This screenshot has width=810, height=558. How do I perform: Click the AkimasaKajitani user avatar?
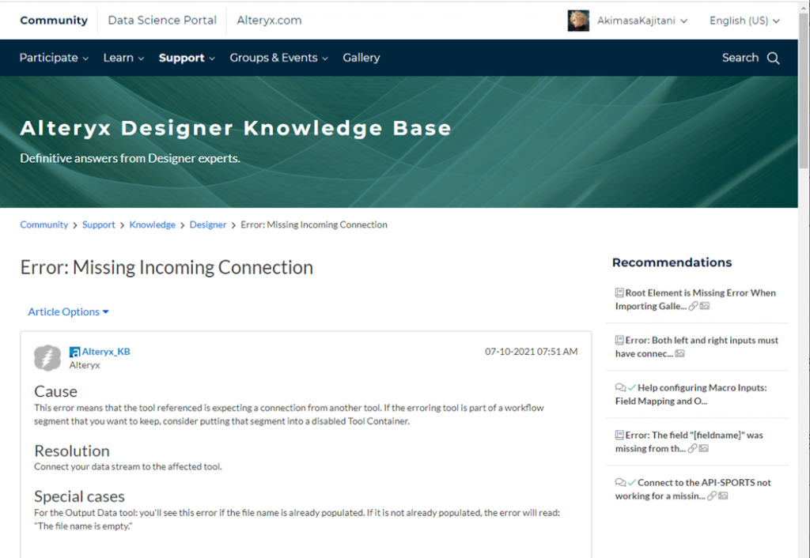tap(578, 21)
